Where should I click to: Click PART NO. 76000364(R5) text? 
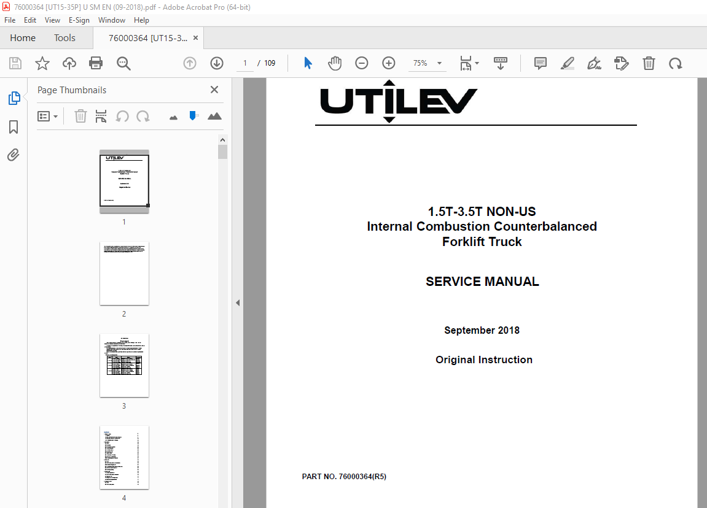pyautogui.click(x=344, y=477)
